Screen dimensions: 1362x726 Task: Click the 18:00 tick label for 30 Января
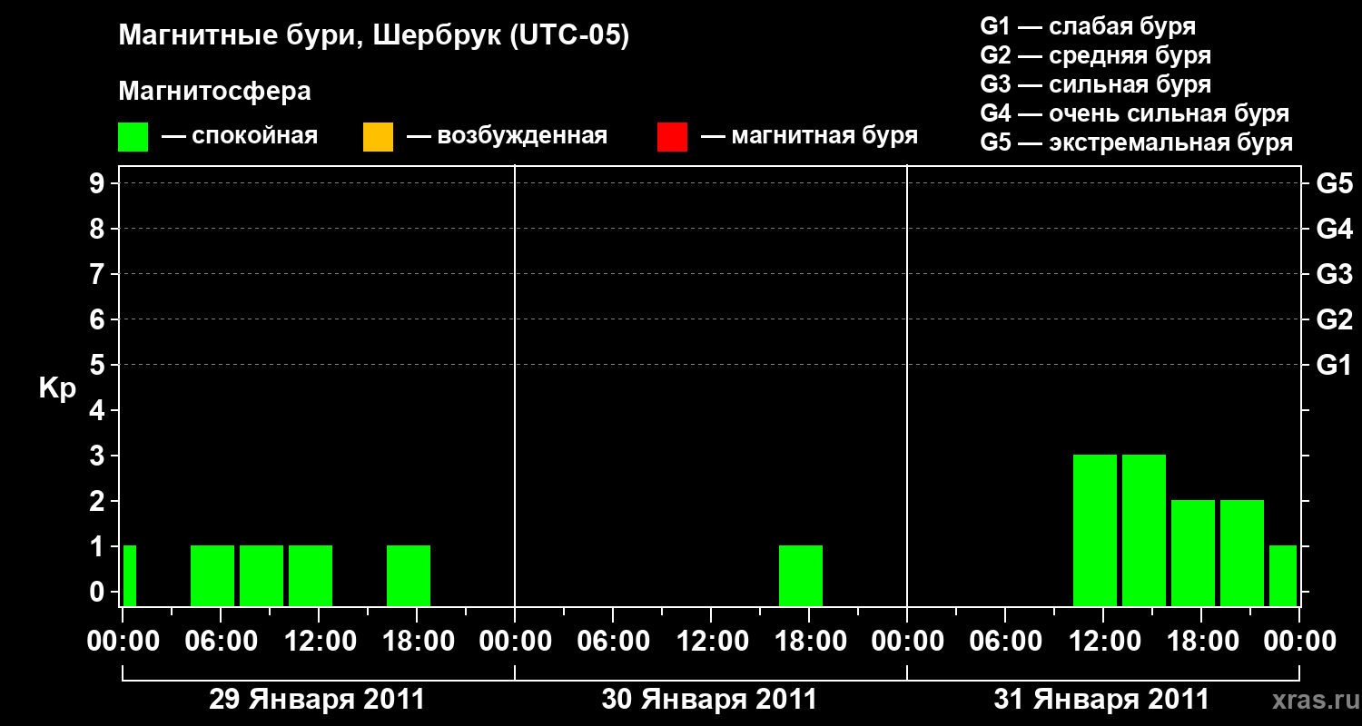[x=809, y=641]
